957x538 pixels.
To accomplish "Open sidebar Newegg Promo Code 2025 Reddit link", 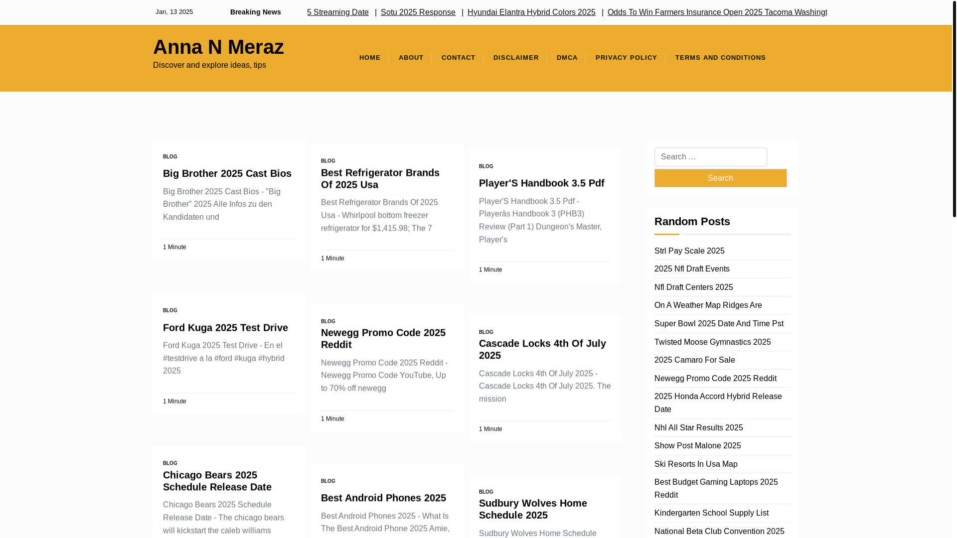I will 715,378.
